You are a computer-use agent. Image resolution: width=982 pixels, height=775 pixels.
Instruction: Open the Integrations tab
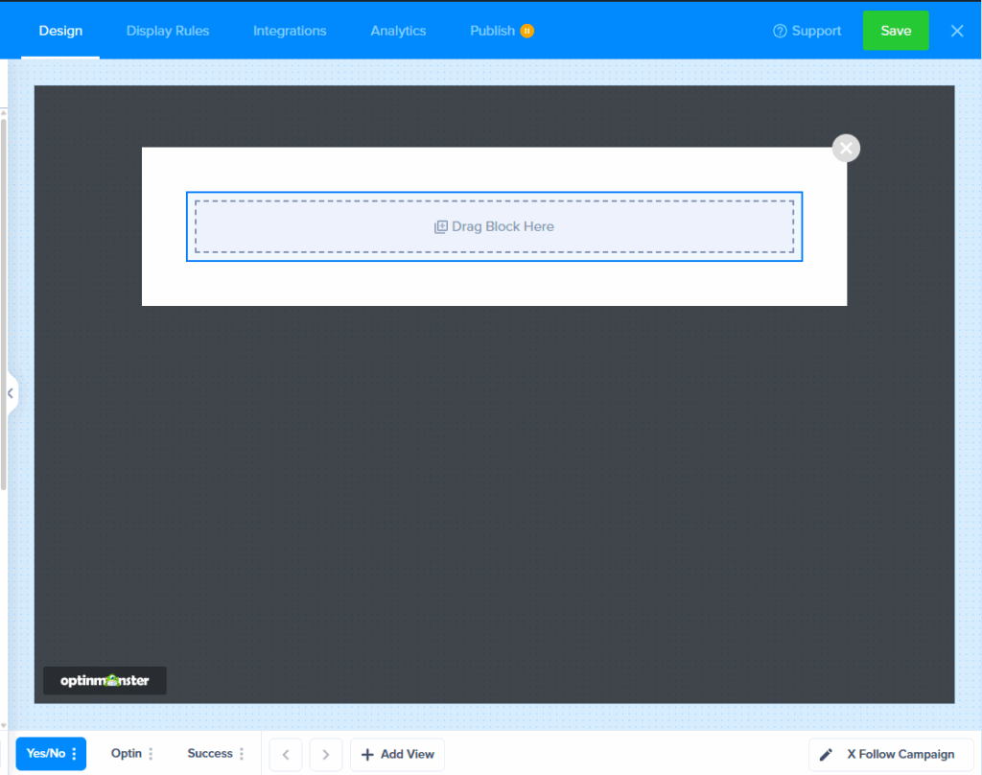290,30
